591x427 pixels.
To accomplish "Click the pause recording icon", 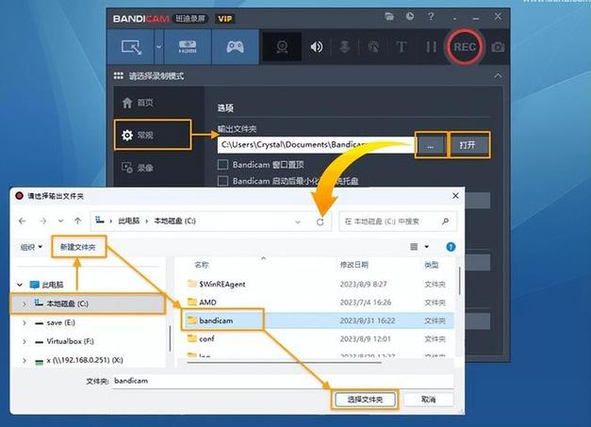I will coord(431,47).
